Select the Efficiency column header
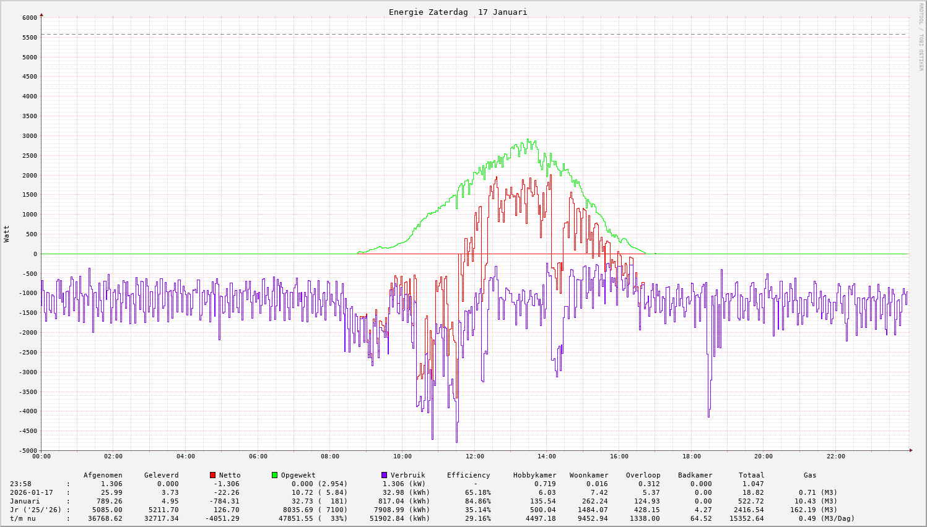927x527 pixels. tap(468, 475)
